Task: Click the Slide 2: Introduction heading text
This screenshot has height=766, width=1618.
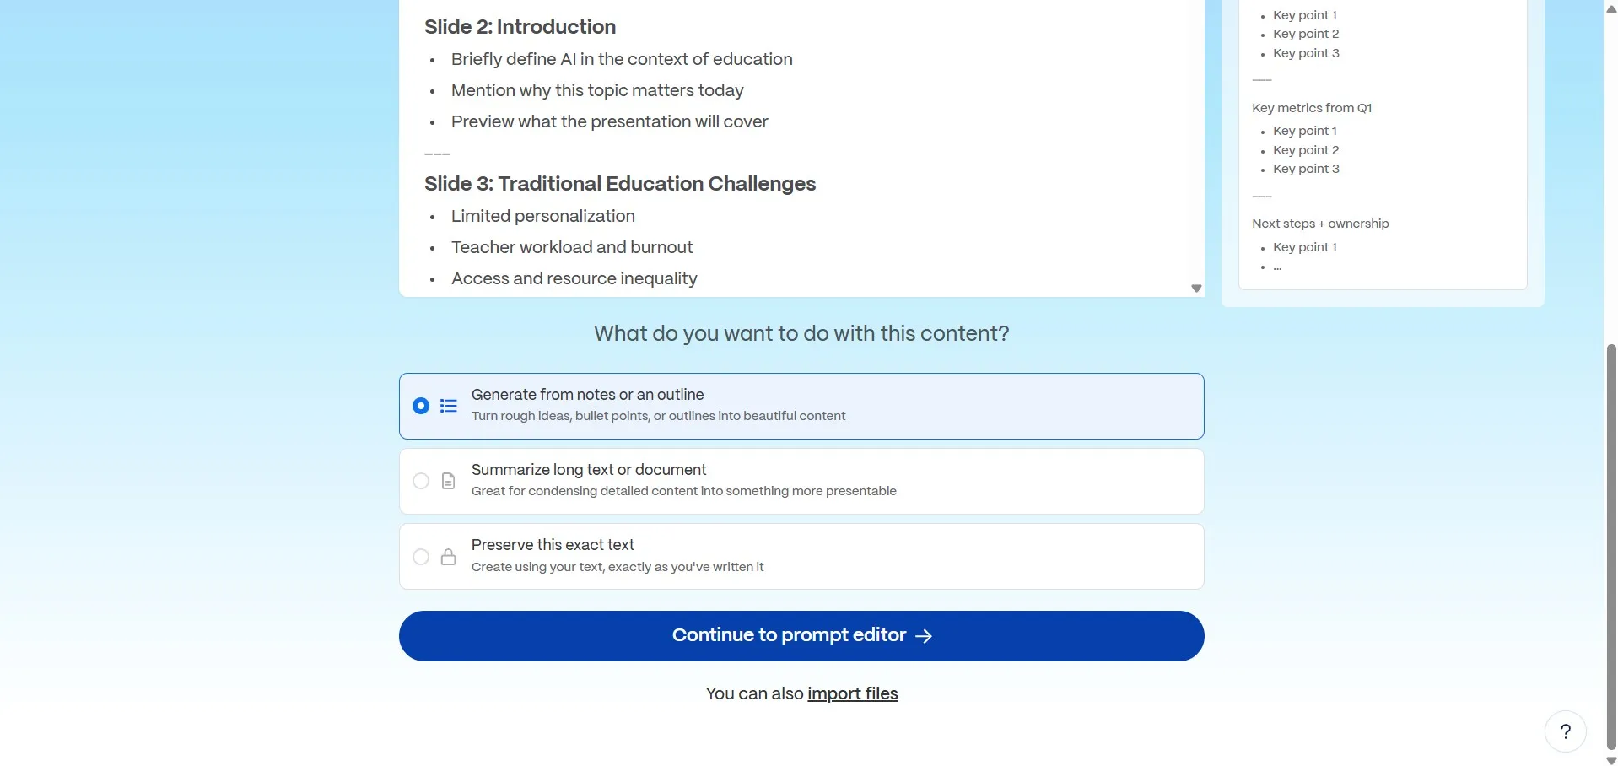Action: pyautogui.click(x=520, y=27)
